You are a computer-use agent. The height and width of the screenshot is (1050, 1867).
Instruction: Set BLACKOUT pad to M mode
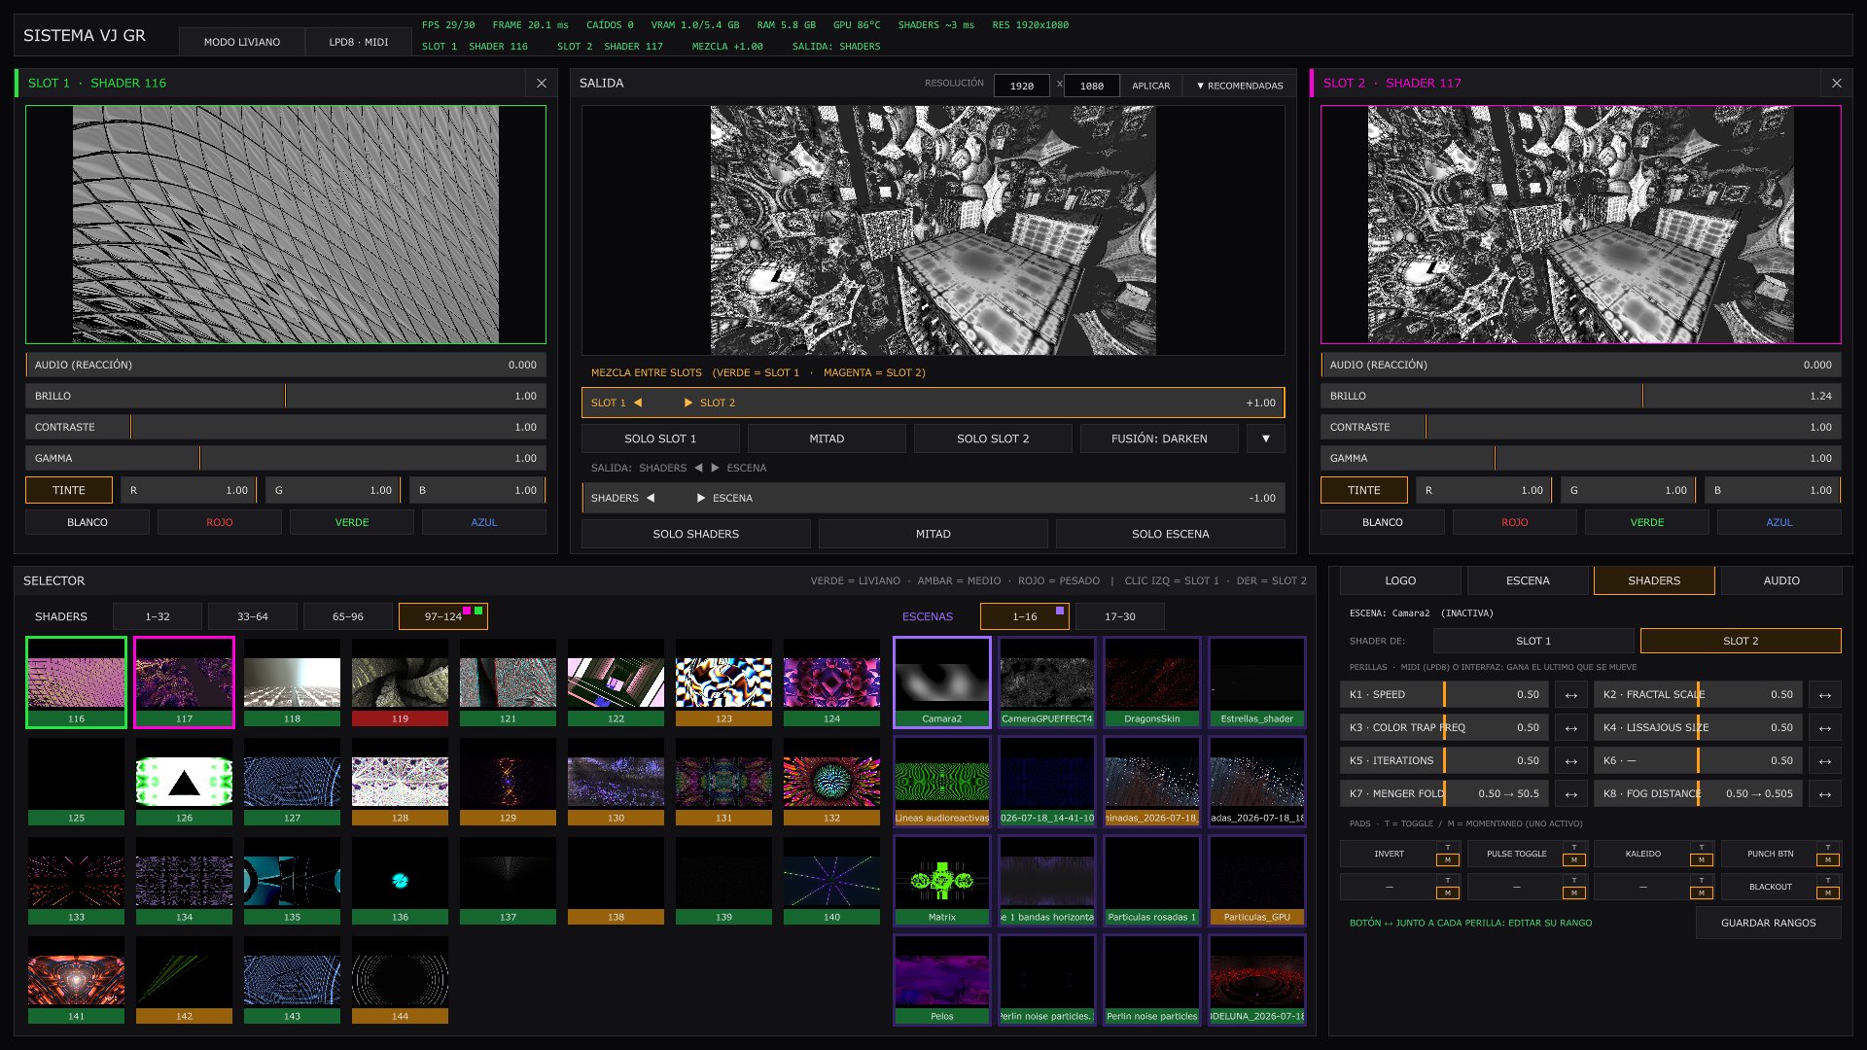click(x=1828, y=892)
